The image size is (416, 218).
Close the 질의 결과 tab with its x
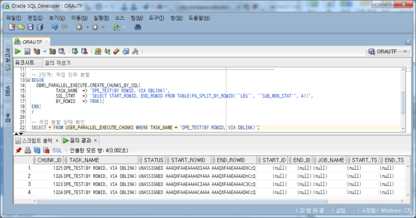[x=95, y=140]
